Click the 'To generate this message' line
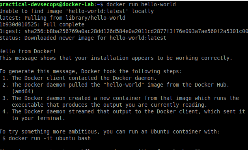 [91, 71]
